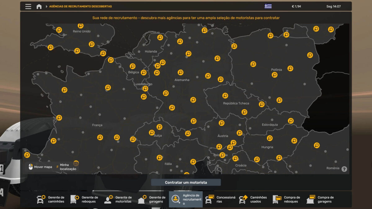Screen dimensions: 372x209
Task: Click Minha localização map shortcut
Action: coord(66,167)
